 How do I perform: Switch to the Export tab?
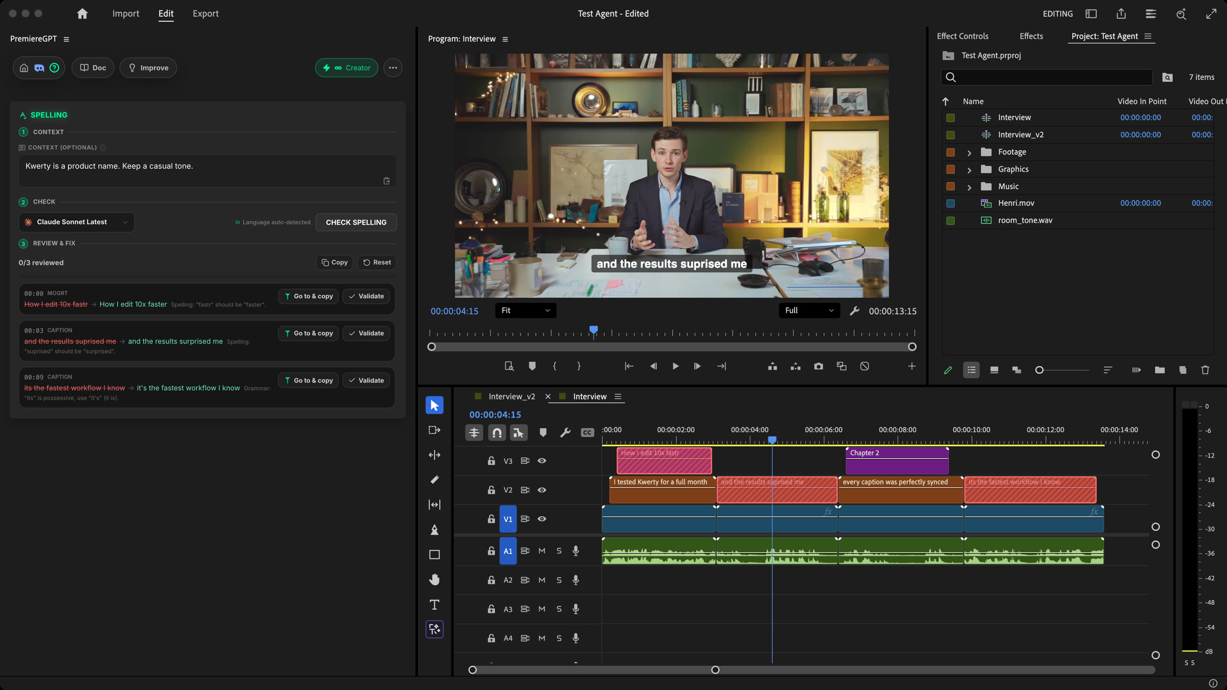click(205, 13)
